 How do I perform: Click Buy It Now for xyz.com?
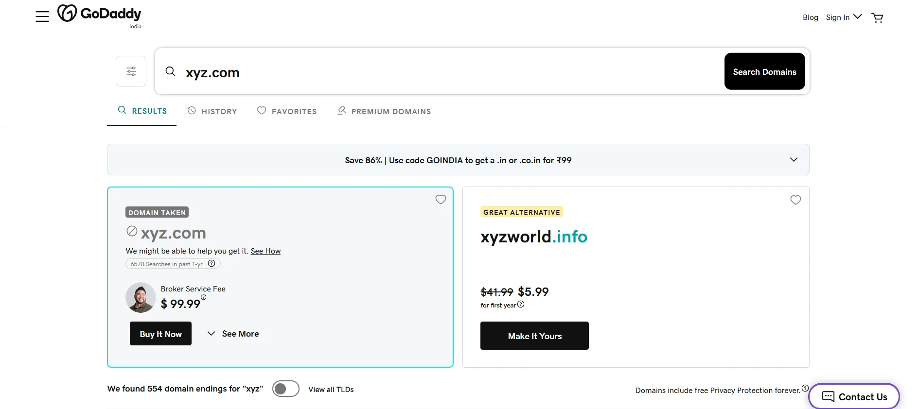coord(160,334)
